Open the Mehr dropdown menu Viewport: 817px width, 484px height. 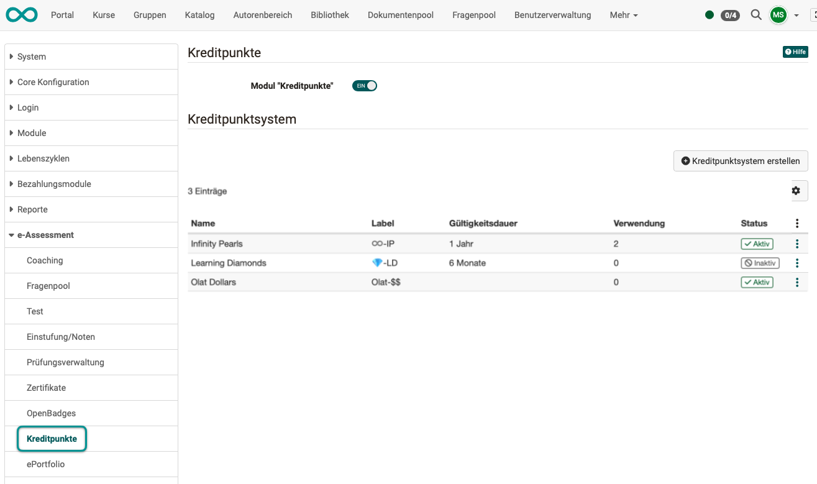pos(623,15)
